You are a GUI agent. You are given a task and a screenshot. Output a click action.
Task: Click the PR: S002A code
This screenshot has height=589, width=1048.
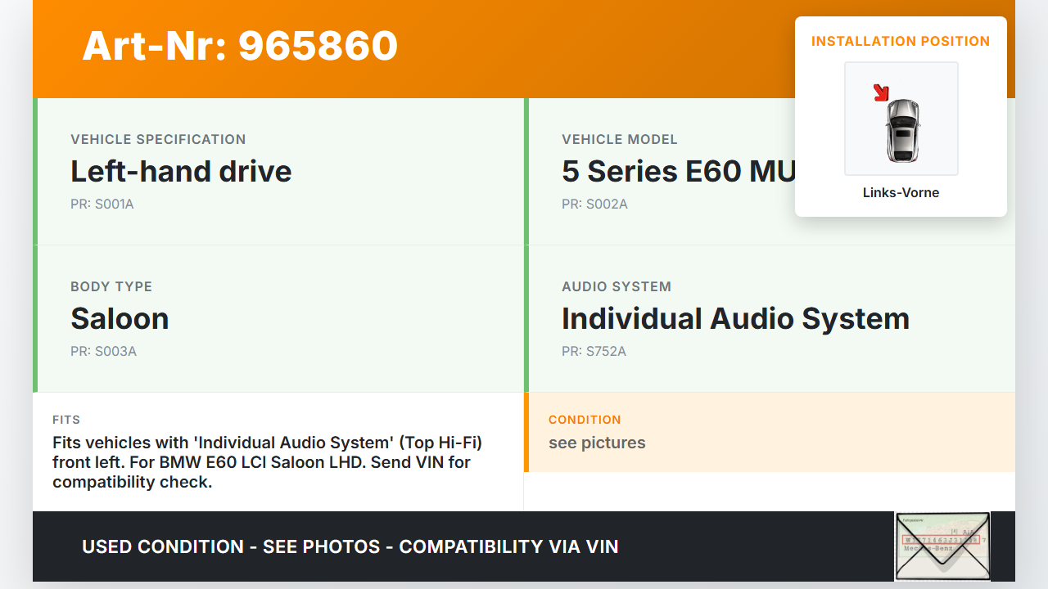[x=594, y=205]
